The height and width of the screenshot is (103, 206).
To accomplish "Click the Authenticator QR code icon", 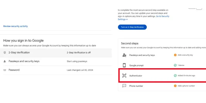I will (x=124, y=75).
